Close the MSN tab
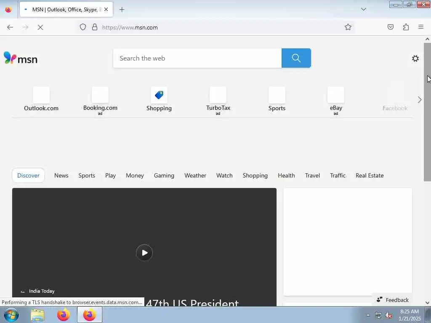Image resolution: width=431 pixels, height=323 pixels. (106, 9)
